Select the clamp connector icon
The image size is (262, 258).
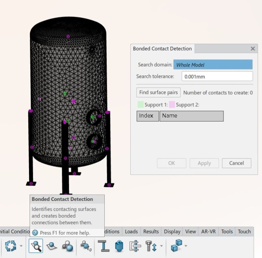[135, 246]
